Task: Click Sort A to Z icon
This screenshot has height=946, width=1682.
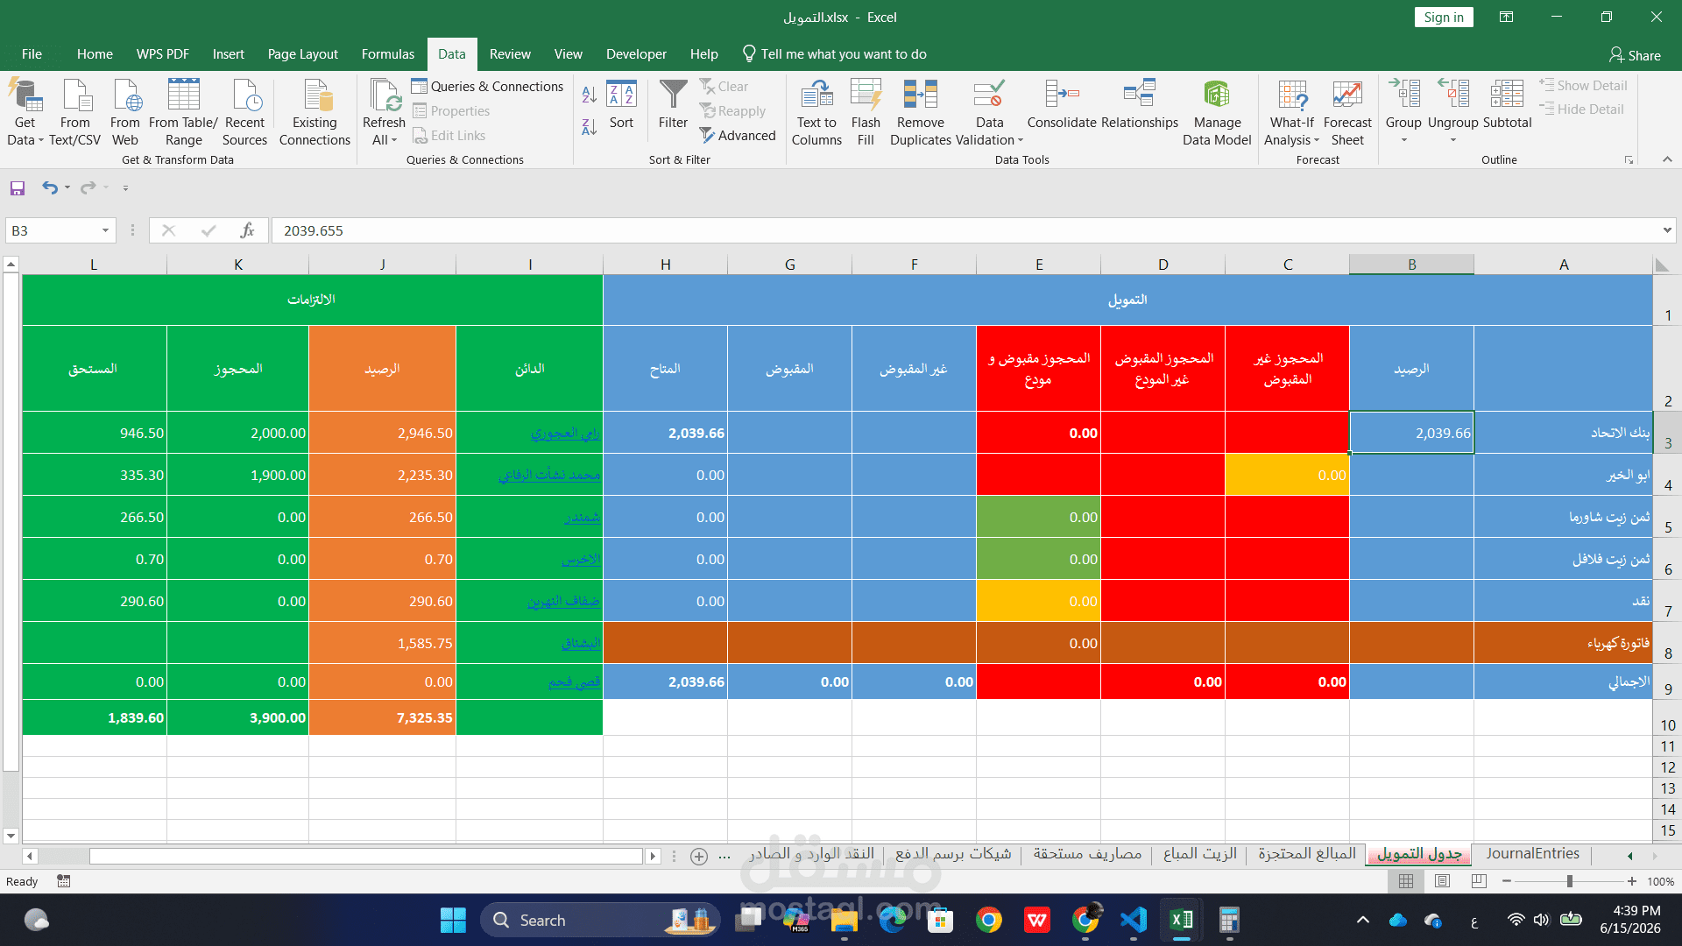Action: click(590, 95)
